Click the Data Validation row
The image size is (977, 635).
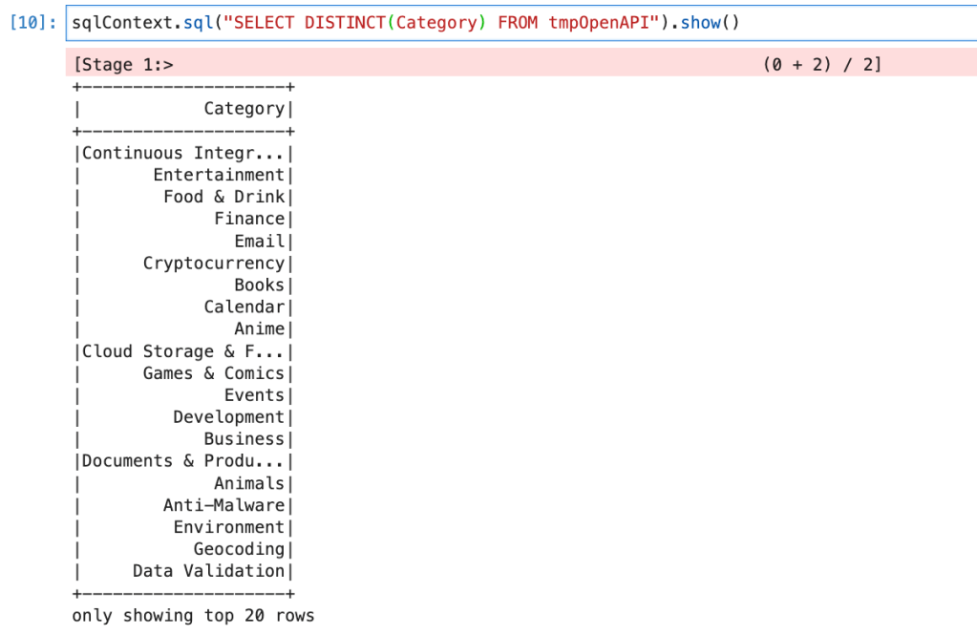208,571
